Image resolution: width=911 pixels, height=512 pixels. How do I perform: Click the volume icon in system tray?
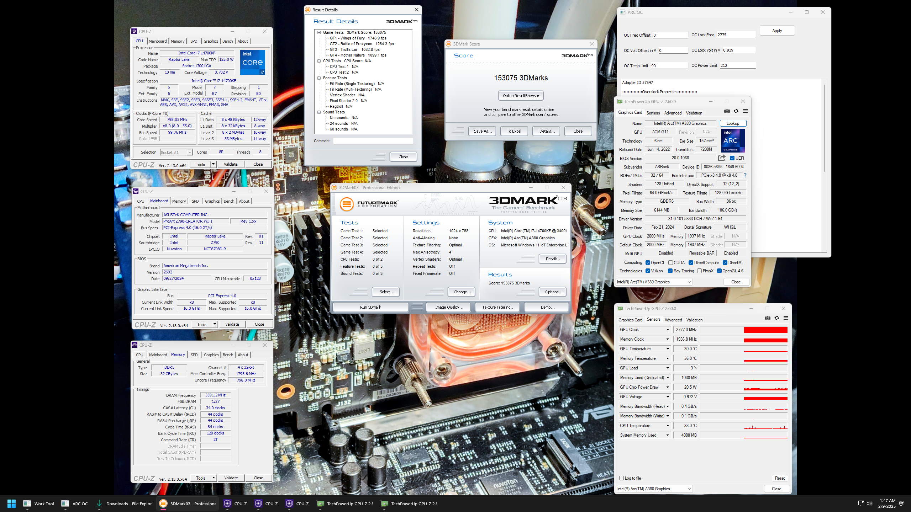pos(869,503)
